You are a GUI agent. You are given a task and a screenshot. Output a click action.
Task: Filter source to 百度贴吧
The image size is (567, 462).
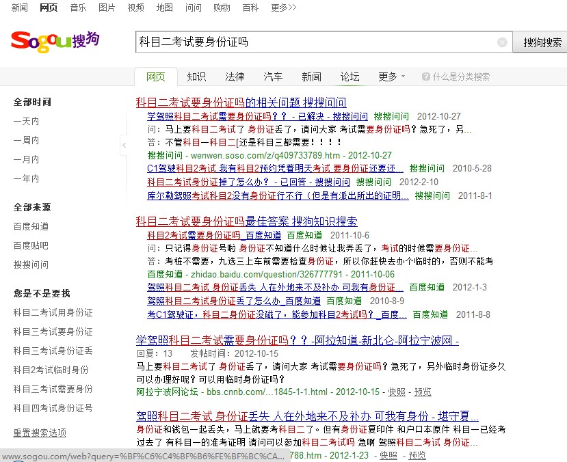[31, 245]
